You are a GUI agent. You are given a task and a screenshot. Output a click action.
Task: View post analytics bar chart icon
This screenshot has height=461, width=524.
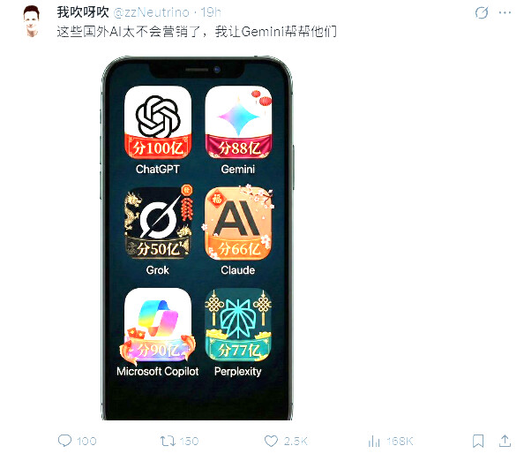(x=374, y=441)
